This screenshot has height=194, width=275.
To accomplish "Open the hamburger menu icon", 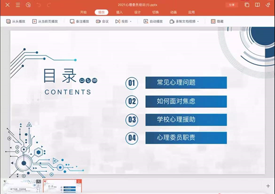I will click(x=18, y=5).
